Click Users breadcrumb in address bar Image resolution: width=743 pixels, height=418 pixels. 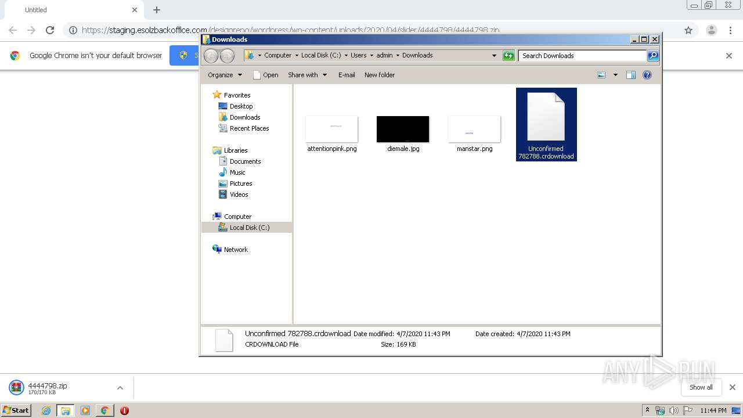tap(359, 55)
